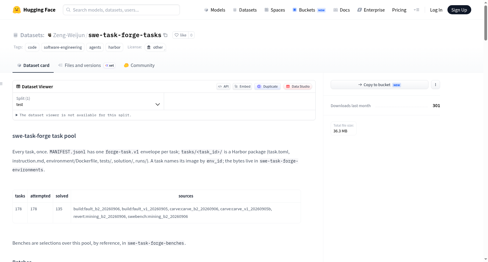Expand the more-navigation menu icon
The width and height of the screenshot is (488, 262).
[416, 10]
